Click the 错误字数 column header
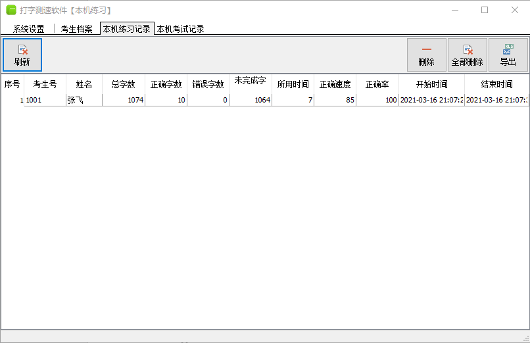Screen dimensions: 530x343 208,84
